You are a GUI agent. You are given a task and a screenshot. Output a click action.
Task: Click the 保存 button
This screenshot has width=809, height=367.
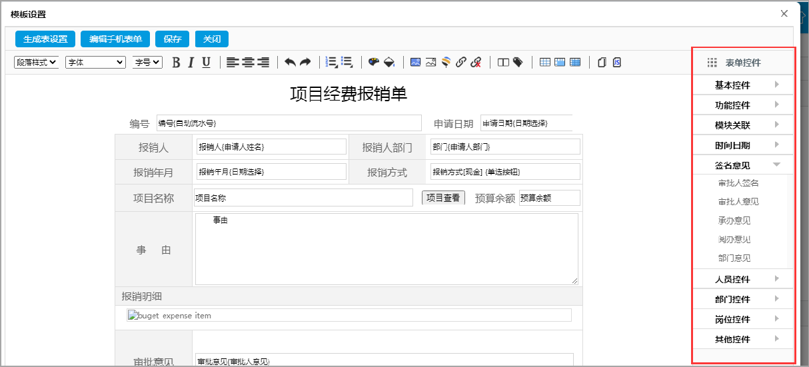[x=173, y=39]
